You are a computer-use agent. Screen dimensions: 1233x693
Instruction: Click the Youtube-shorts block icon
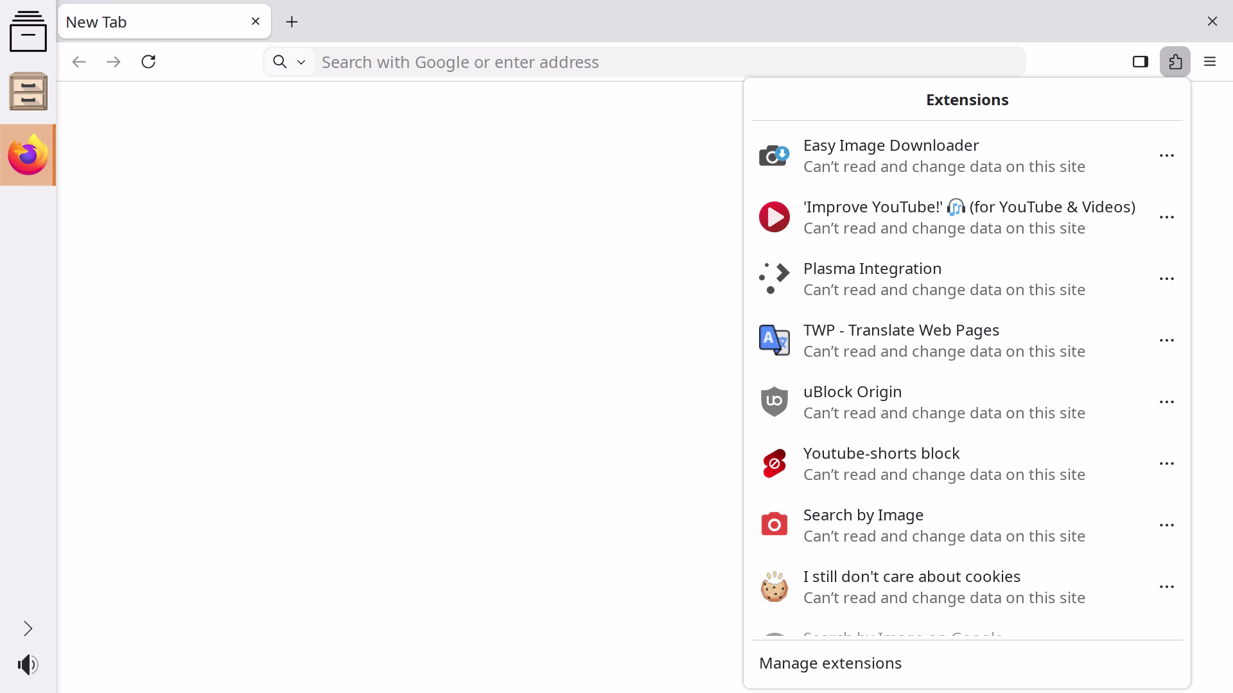click(x=774, y=463)
